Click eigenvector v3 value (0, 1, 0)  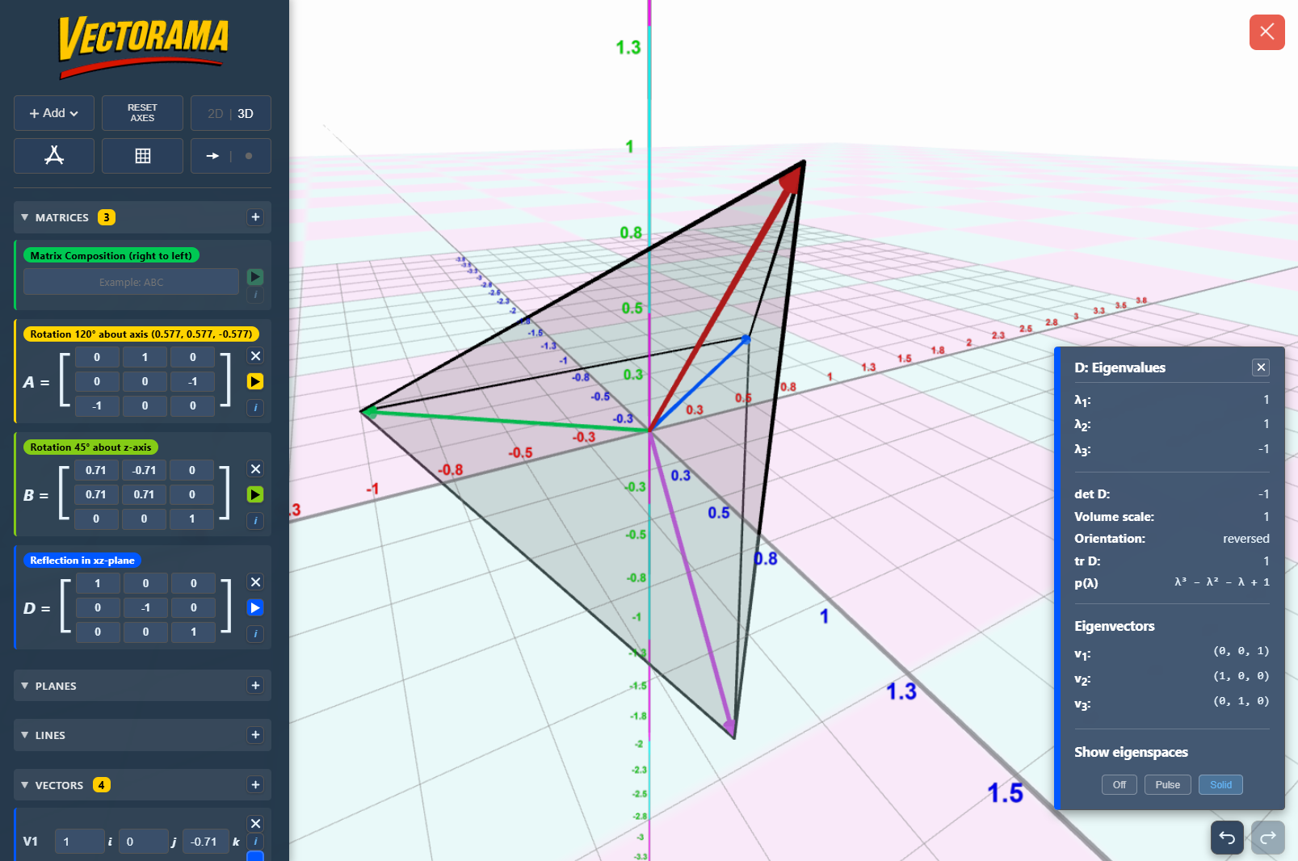[1241, 701]
